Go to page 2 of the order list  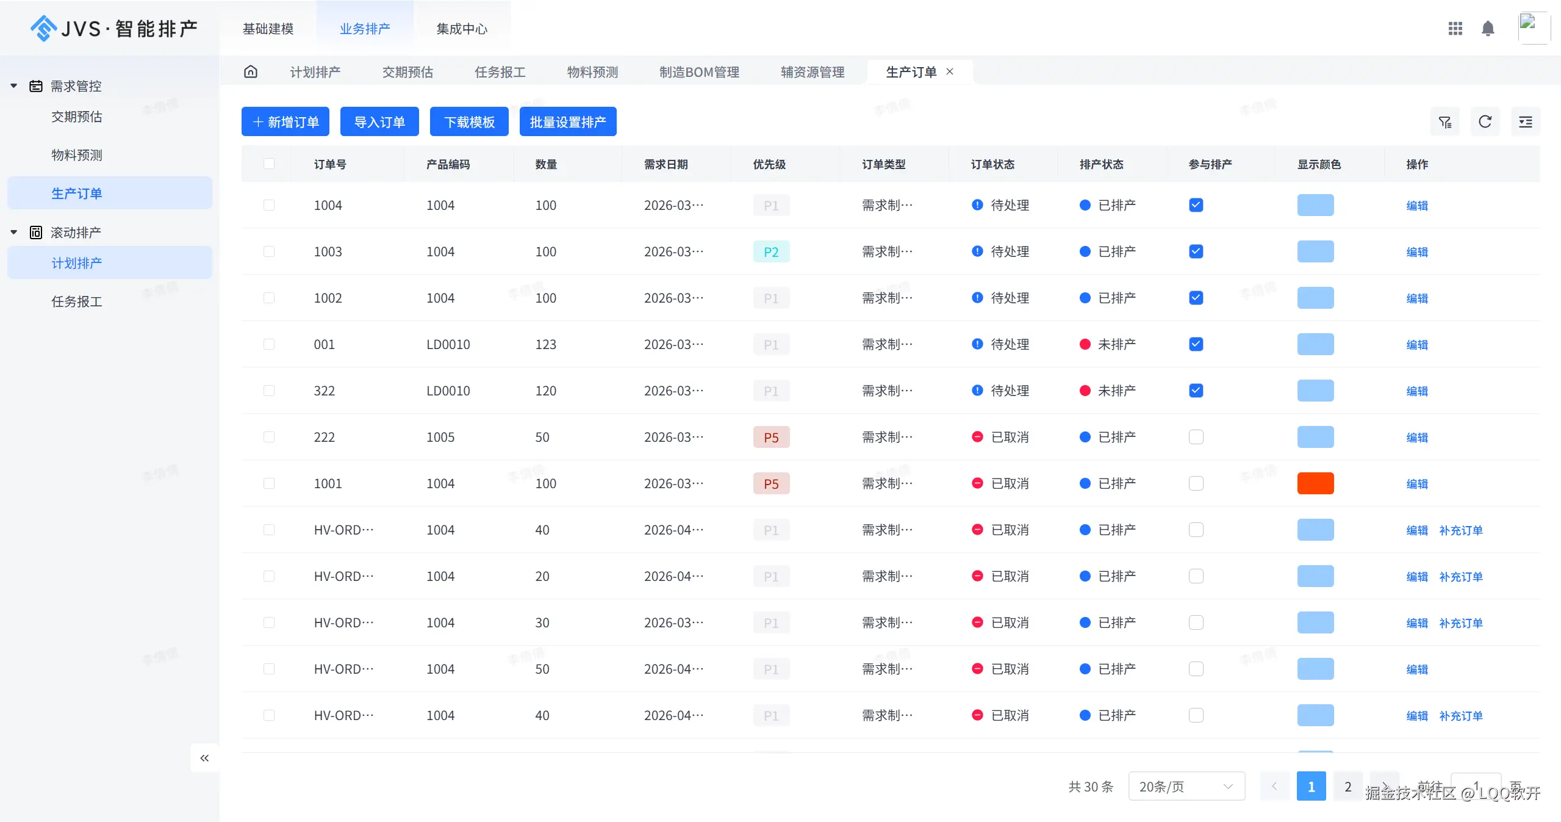(x=1347, y=786)
